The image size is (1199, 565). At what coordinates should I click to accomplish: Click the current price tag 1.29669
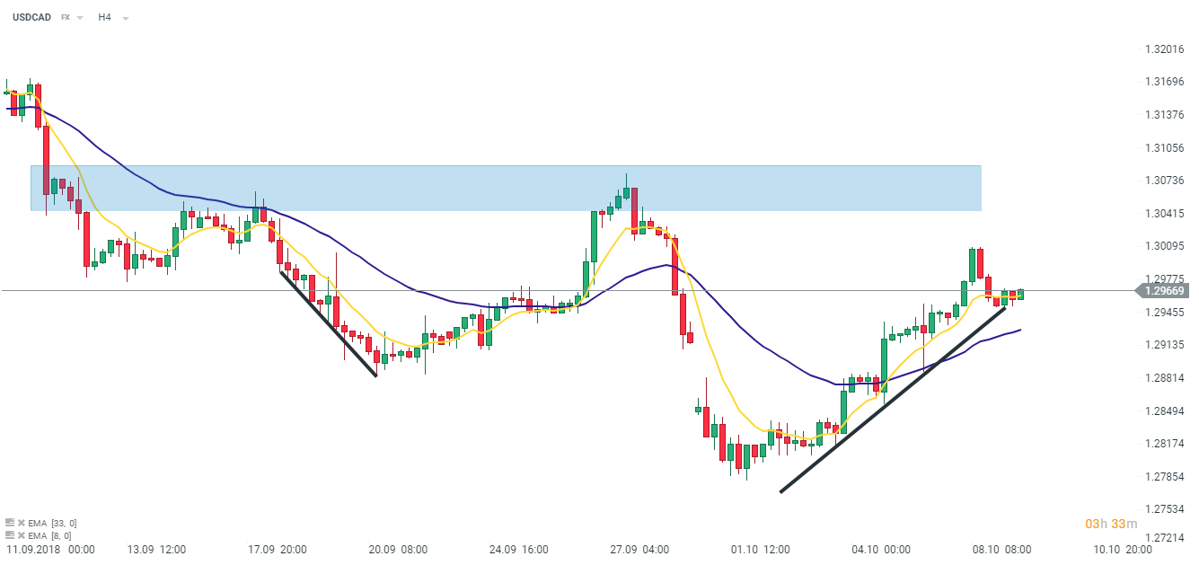(1165, 290)
